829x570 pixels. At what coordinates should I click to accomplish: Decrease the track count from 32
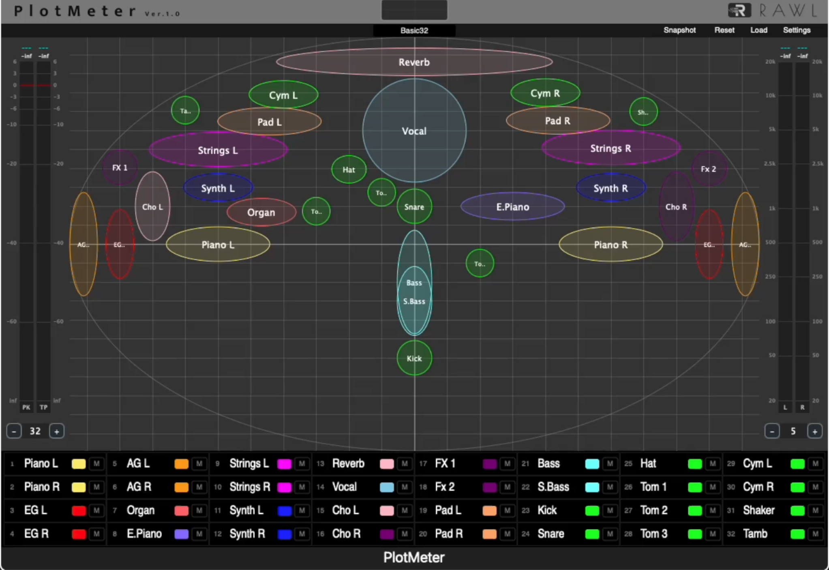coord(14,431)
